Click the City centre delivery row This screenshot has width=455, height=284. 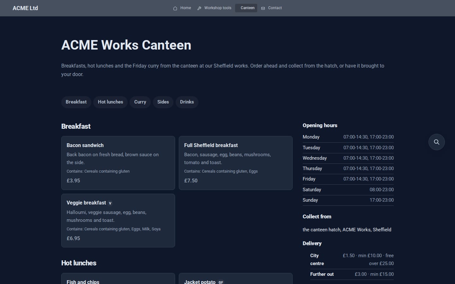tap(352, 259)
